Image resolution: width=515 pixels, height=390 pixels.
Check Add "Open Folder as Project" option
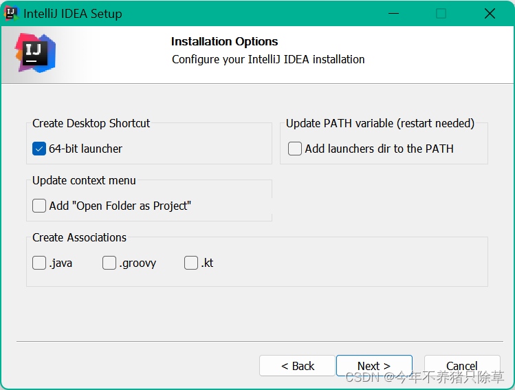pyautogui.click(x=39, y=206)
